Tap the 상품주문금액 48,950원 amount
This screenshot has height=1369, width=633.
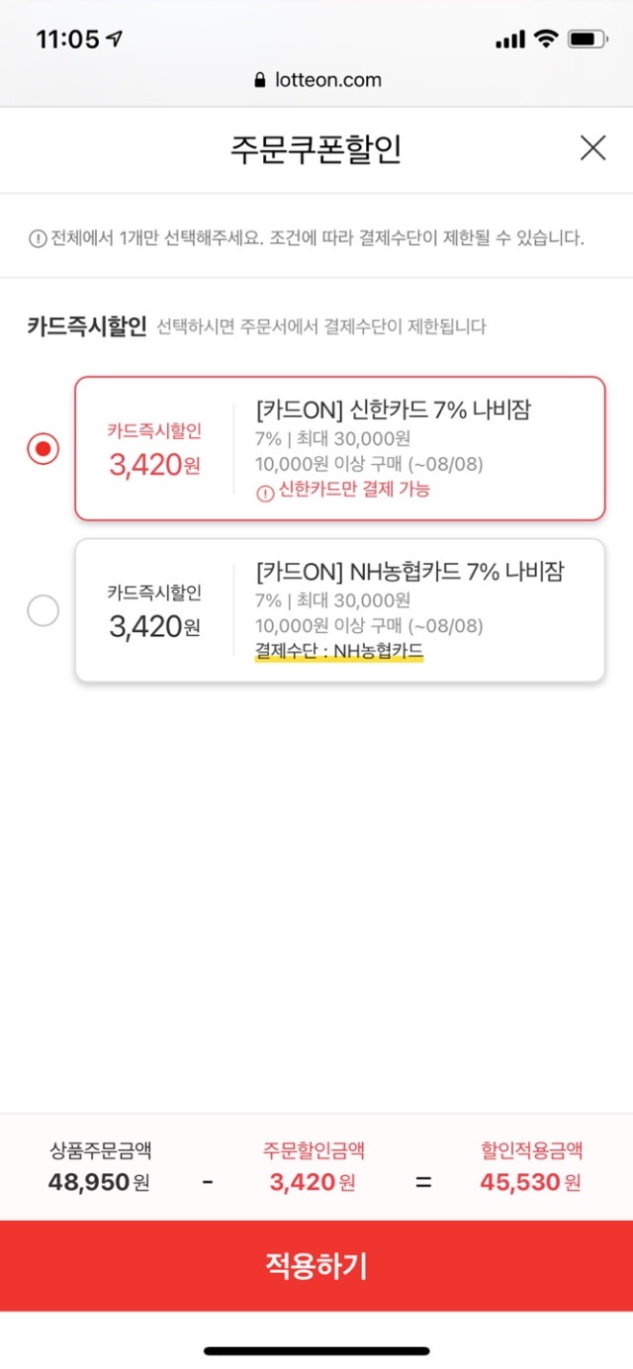pyautogui.click(x=99, y=1181)
